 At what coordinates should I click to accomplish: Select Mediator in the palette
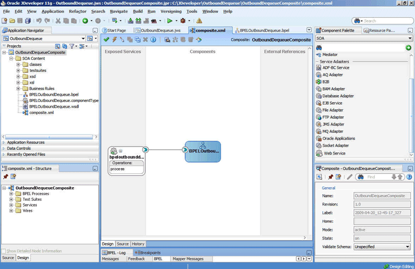[327, 55]
